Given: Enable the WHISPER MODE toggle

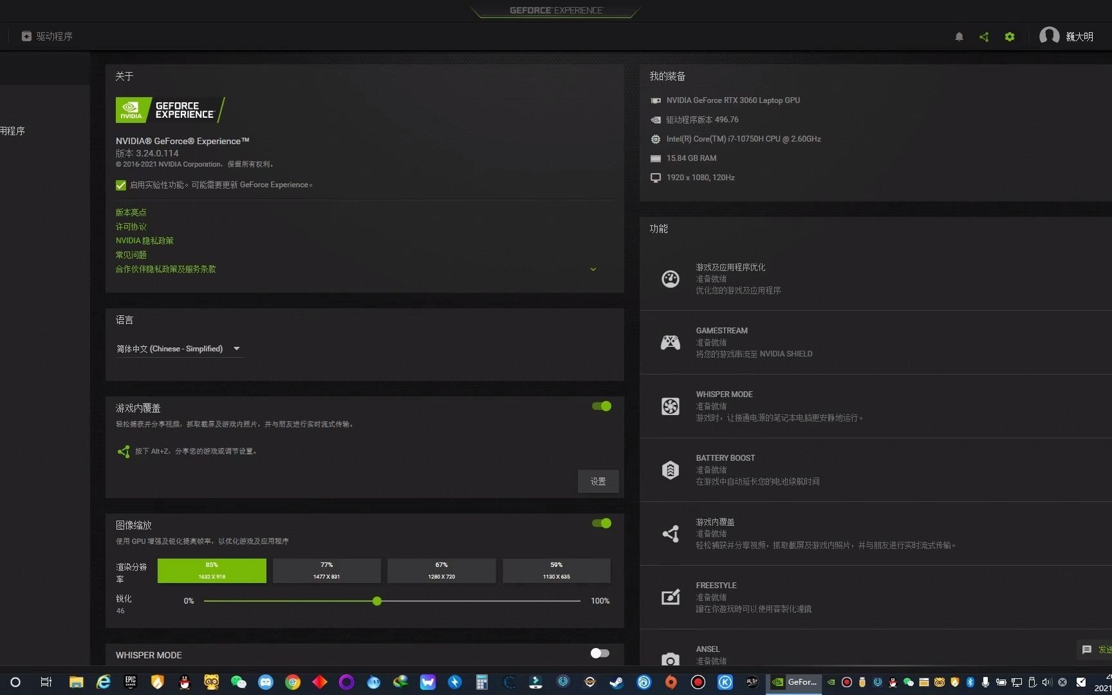Looking at the screenshot, I should point(600,653).
